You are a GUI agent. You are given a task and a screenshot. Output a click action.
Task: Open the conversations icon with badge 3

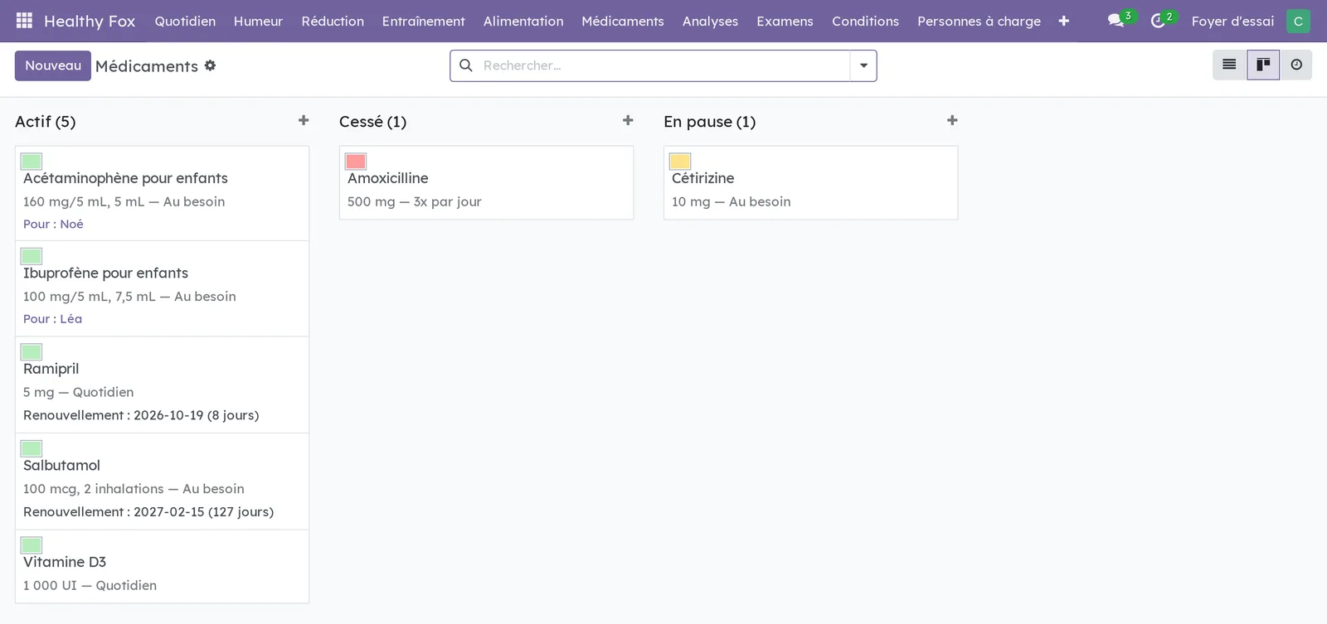coord(1116,21)
